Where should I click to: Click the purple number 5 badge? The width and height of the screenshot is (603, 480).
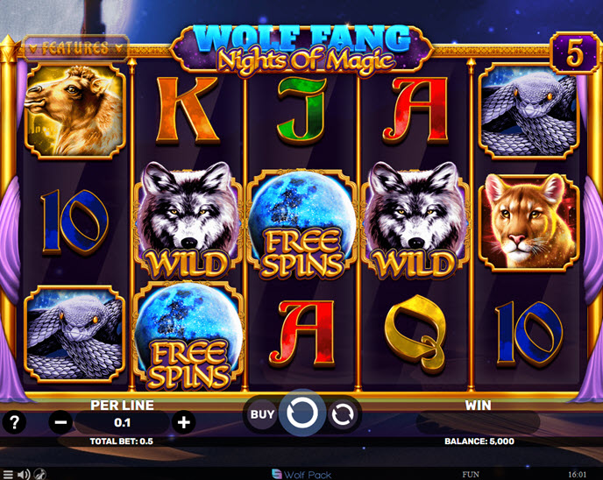tap(575, 53)
